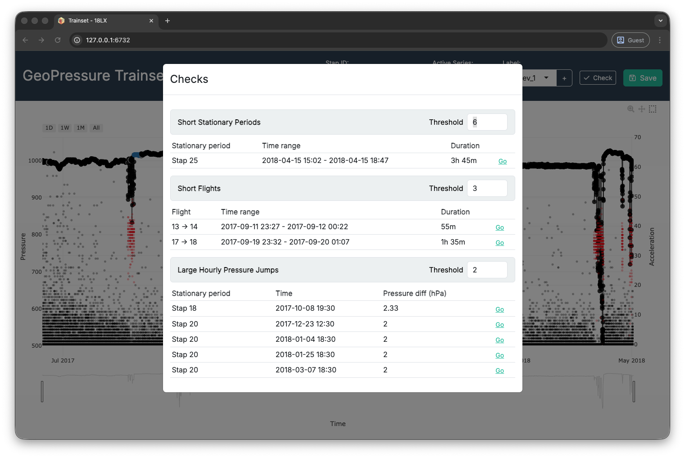Click the Check button
685x458 pixels.
point(598,78)
